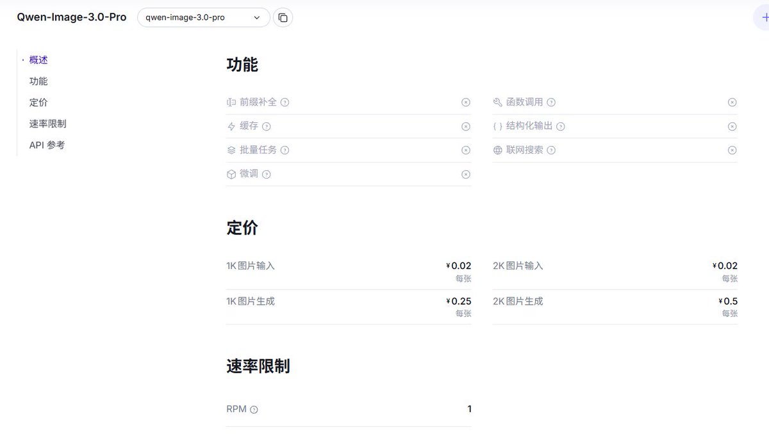Open help icon next to 联网搜索

tap(551, 150)
